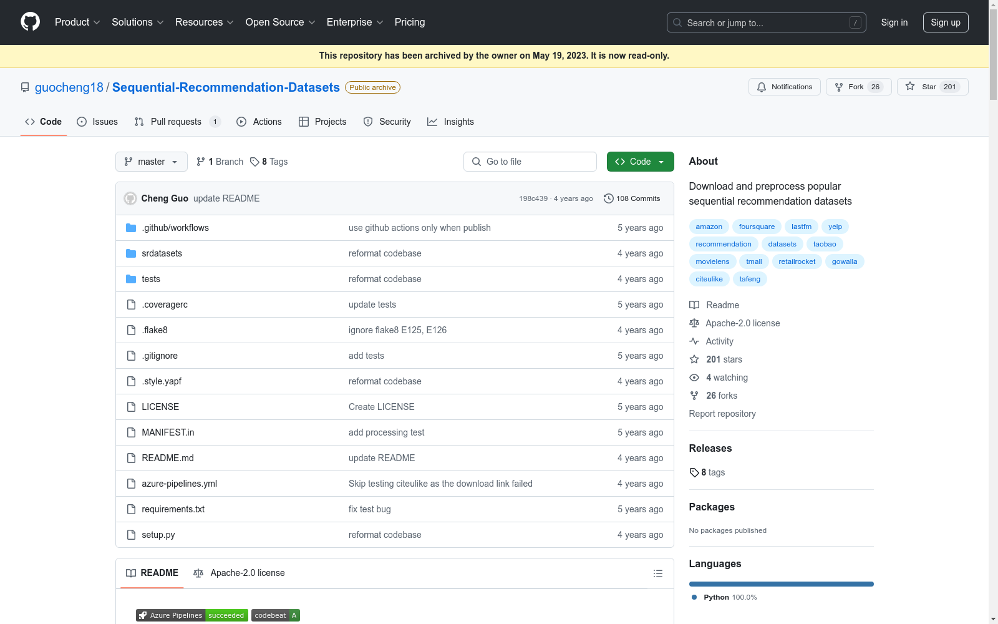998x624 pixels.
Task: Open commit 'ignore flake8 E125, E126'
Action: pyautogui.click(x=397, y=330)
